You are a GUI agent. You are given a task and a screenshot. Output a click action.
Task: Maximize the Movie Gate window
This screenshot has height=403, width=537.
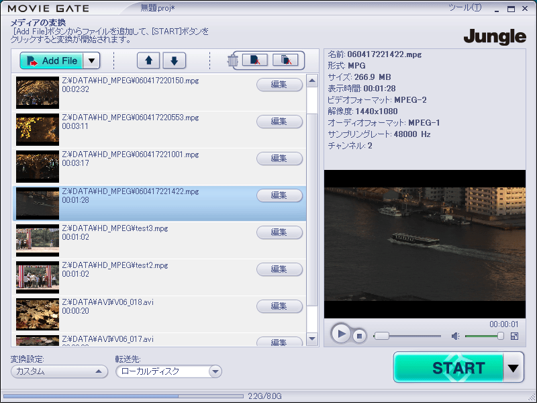(x=511, y=9)
